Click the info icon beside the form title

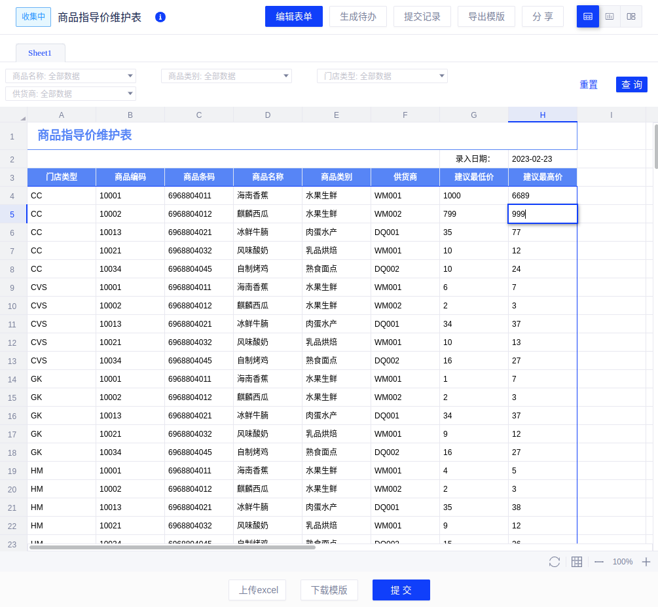(x=160, y=17)
